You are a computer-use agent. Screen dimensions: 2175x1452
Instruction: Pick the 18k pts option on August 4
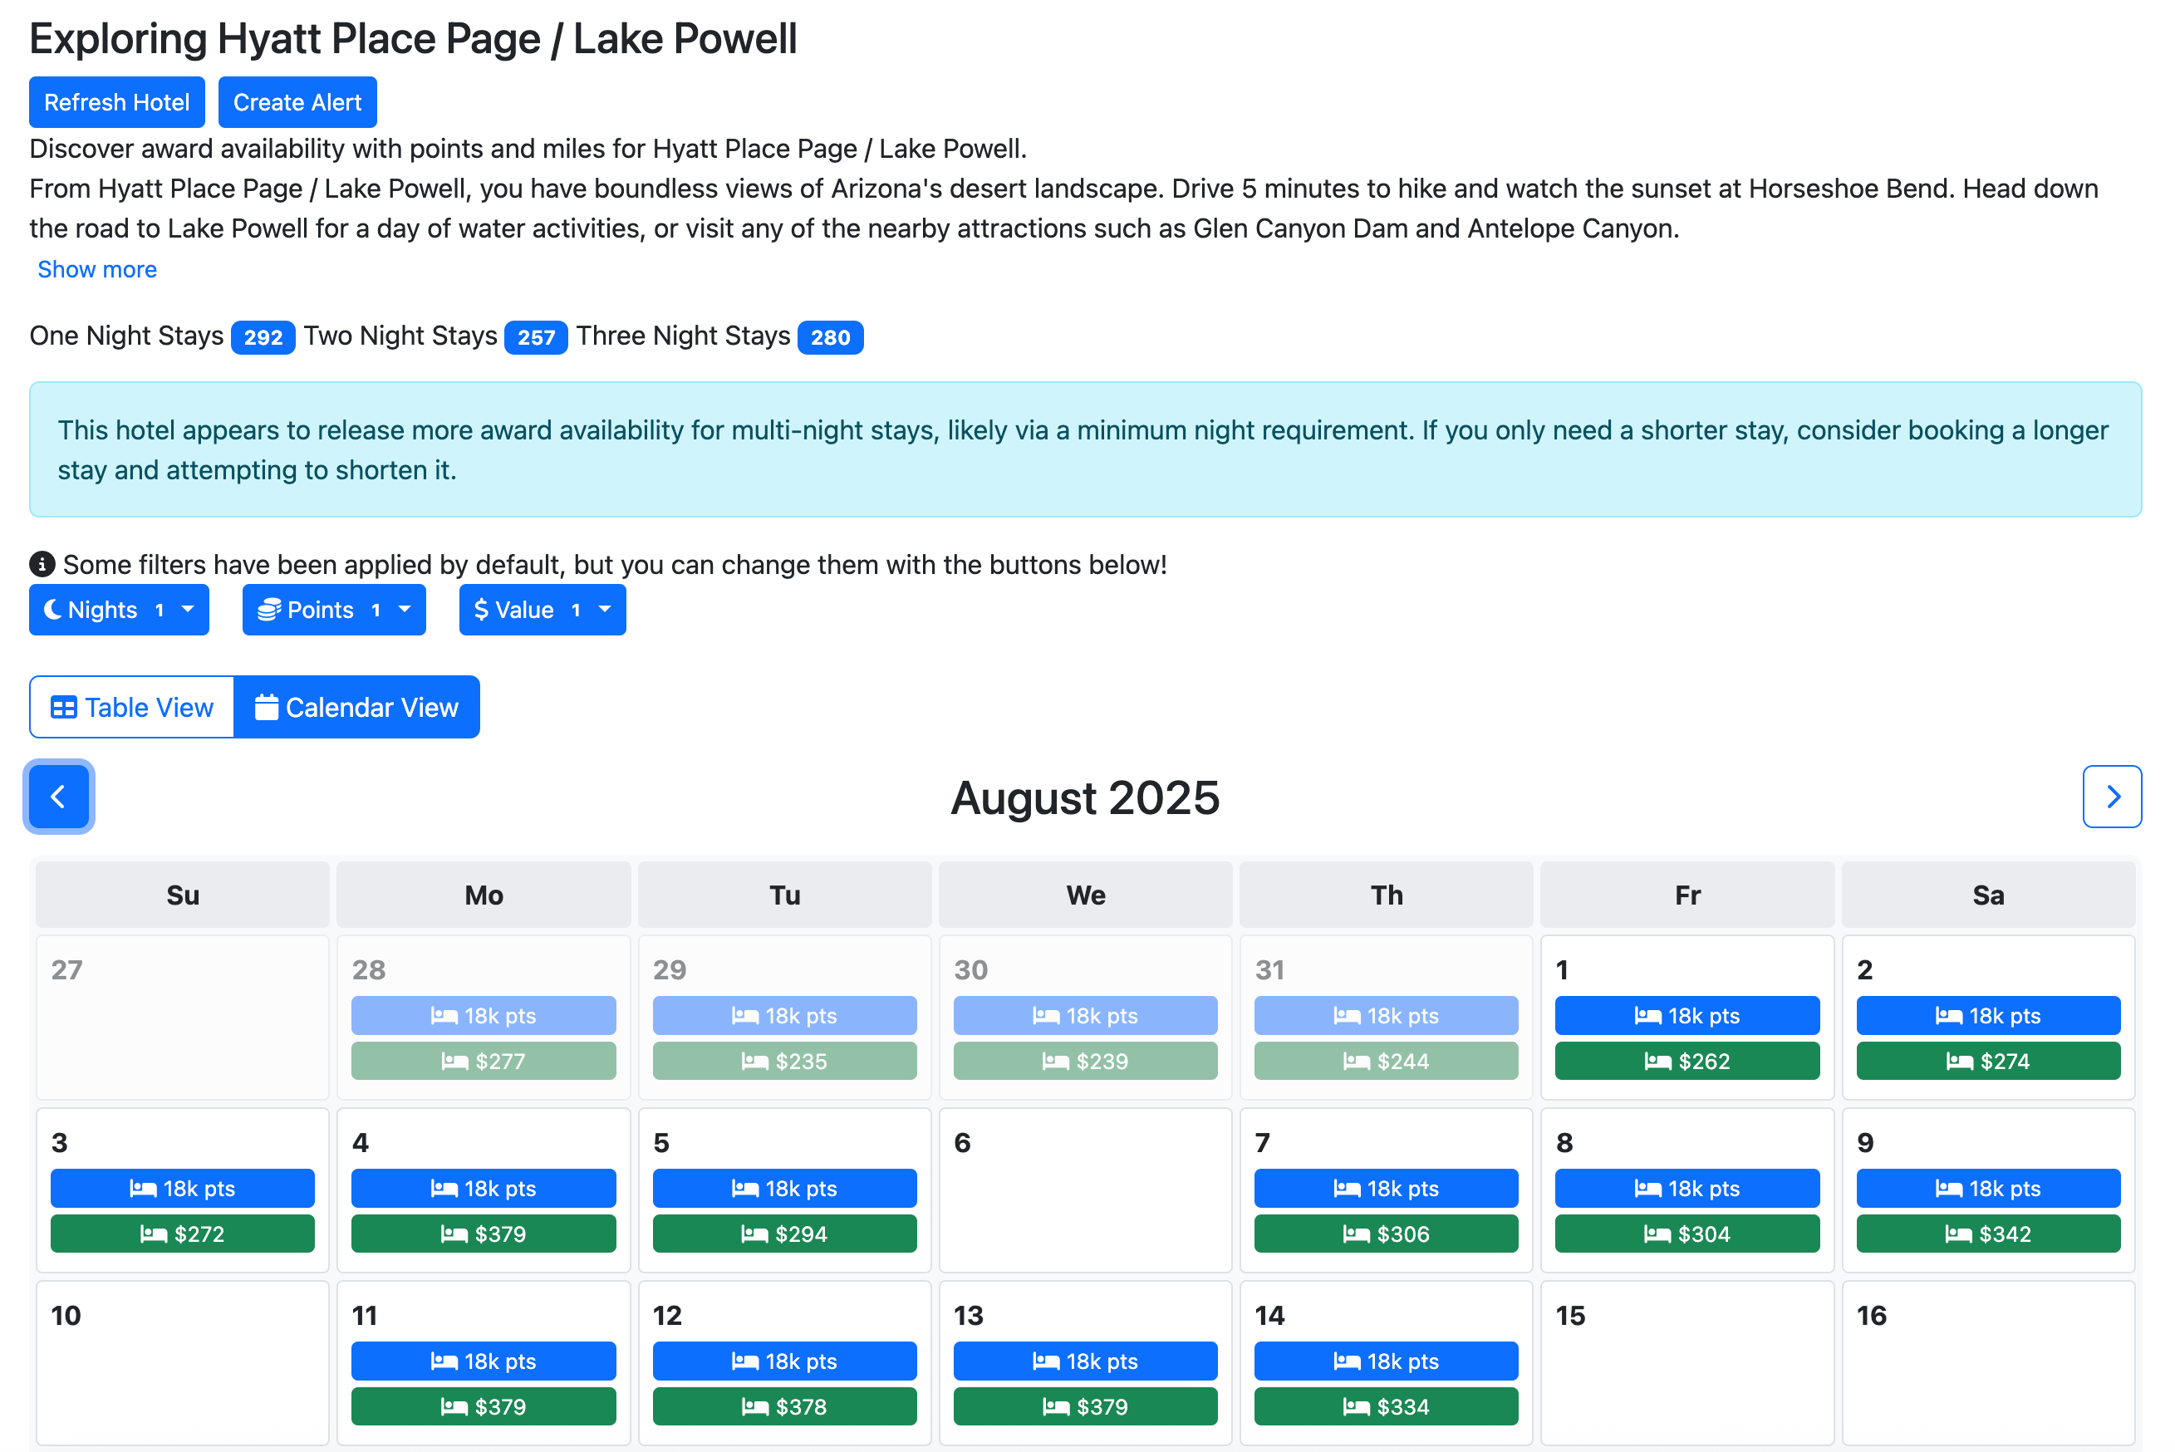pos(484,1188)
